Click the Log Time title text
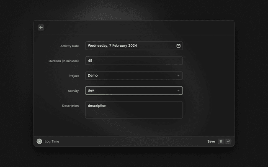The width and height of the screenshot is (268, 167). point(52,142)
